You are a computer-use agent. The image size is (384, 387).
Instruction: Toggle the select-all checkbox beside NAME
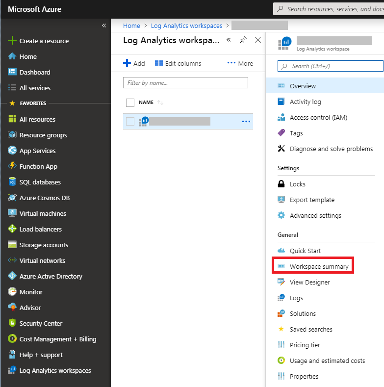pyautogui.click(x=130, y=103)
